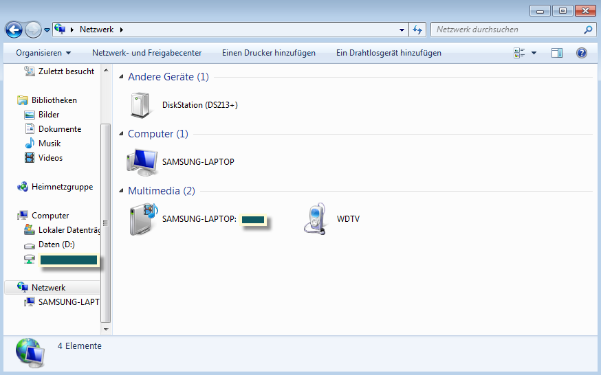601x375 pixels.
Task: Collapse the Andere Geräte group
Action: point(121,77)
